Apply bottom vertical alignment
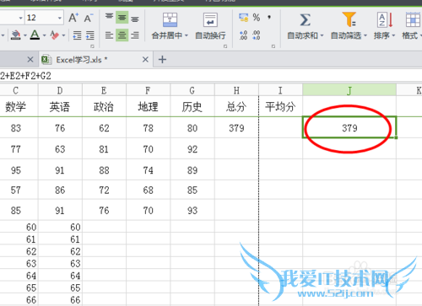Image resolution: width=422 pixels, height=306 pixels. tap(135, 19)
